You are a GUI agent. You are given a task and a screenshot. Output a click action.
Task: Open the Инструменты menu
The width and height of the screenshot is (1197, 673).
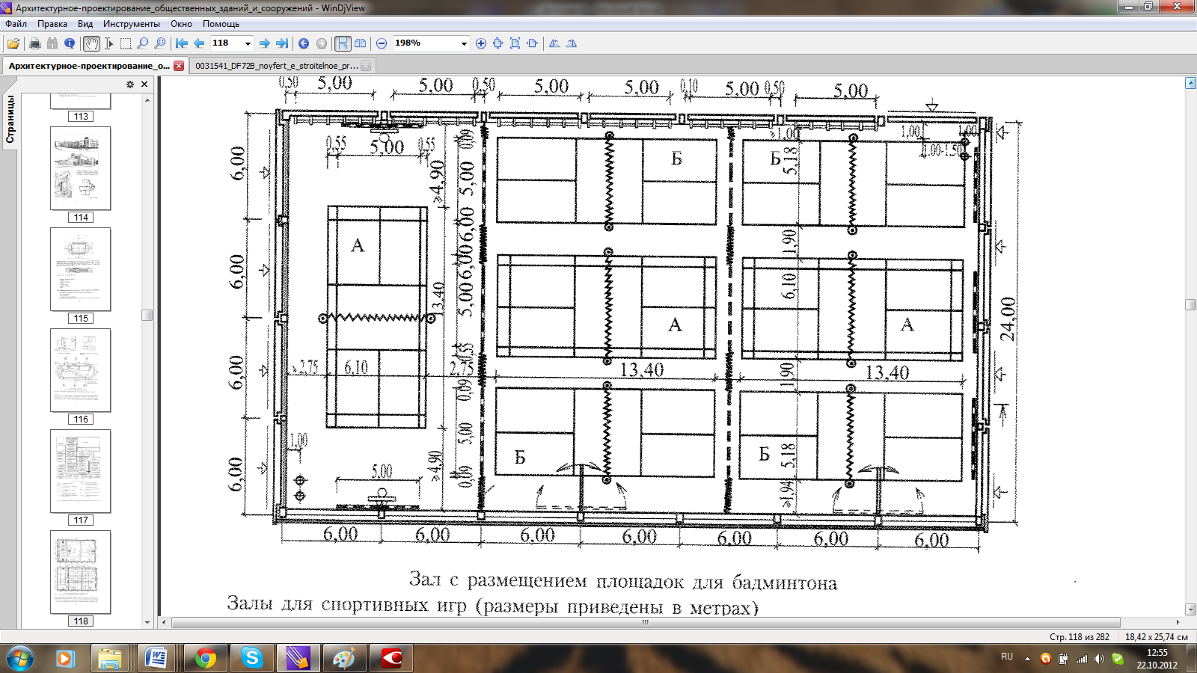coord(131,24)
